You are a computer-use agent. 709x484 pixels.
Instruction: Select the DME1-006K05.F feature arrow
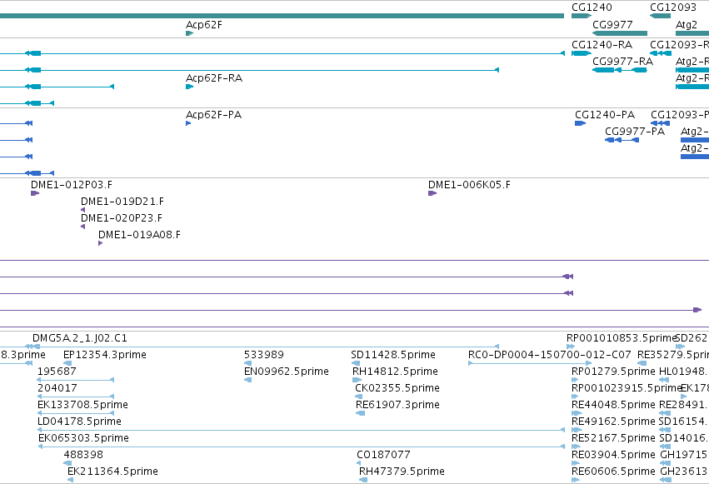click(432, 193)
